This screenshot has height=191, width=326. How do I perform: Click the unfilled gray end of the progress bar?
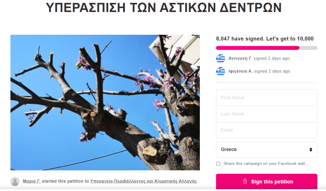coord(308,48)
